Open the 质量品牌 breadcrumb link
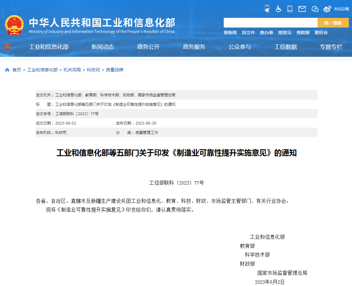This screenshot has height=286, width=352. click(115, 69)
